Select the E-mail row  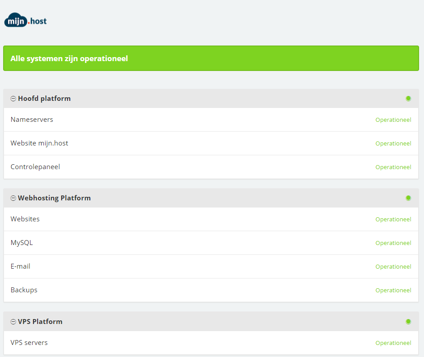[21, 266]
